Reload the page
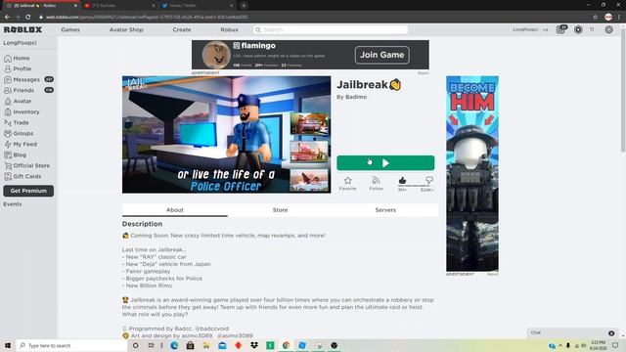 click(x=28, y=17)
